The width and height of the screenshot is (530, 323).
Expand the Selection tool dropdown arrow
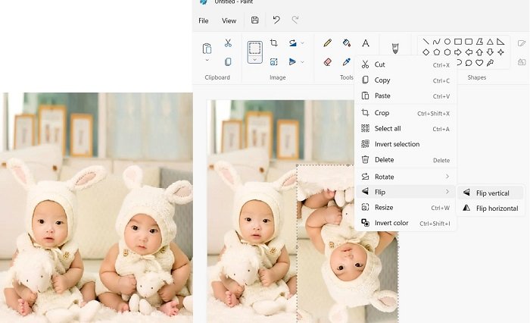(x=255, y=59)
